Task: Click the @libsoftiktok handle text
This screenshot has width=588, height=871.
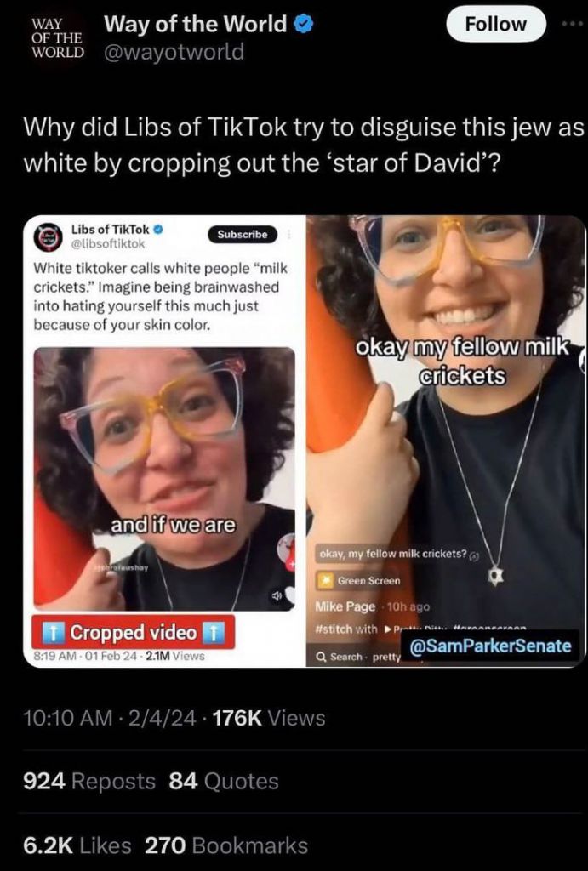Action: [108, 243]
